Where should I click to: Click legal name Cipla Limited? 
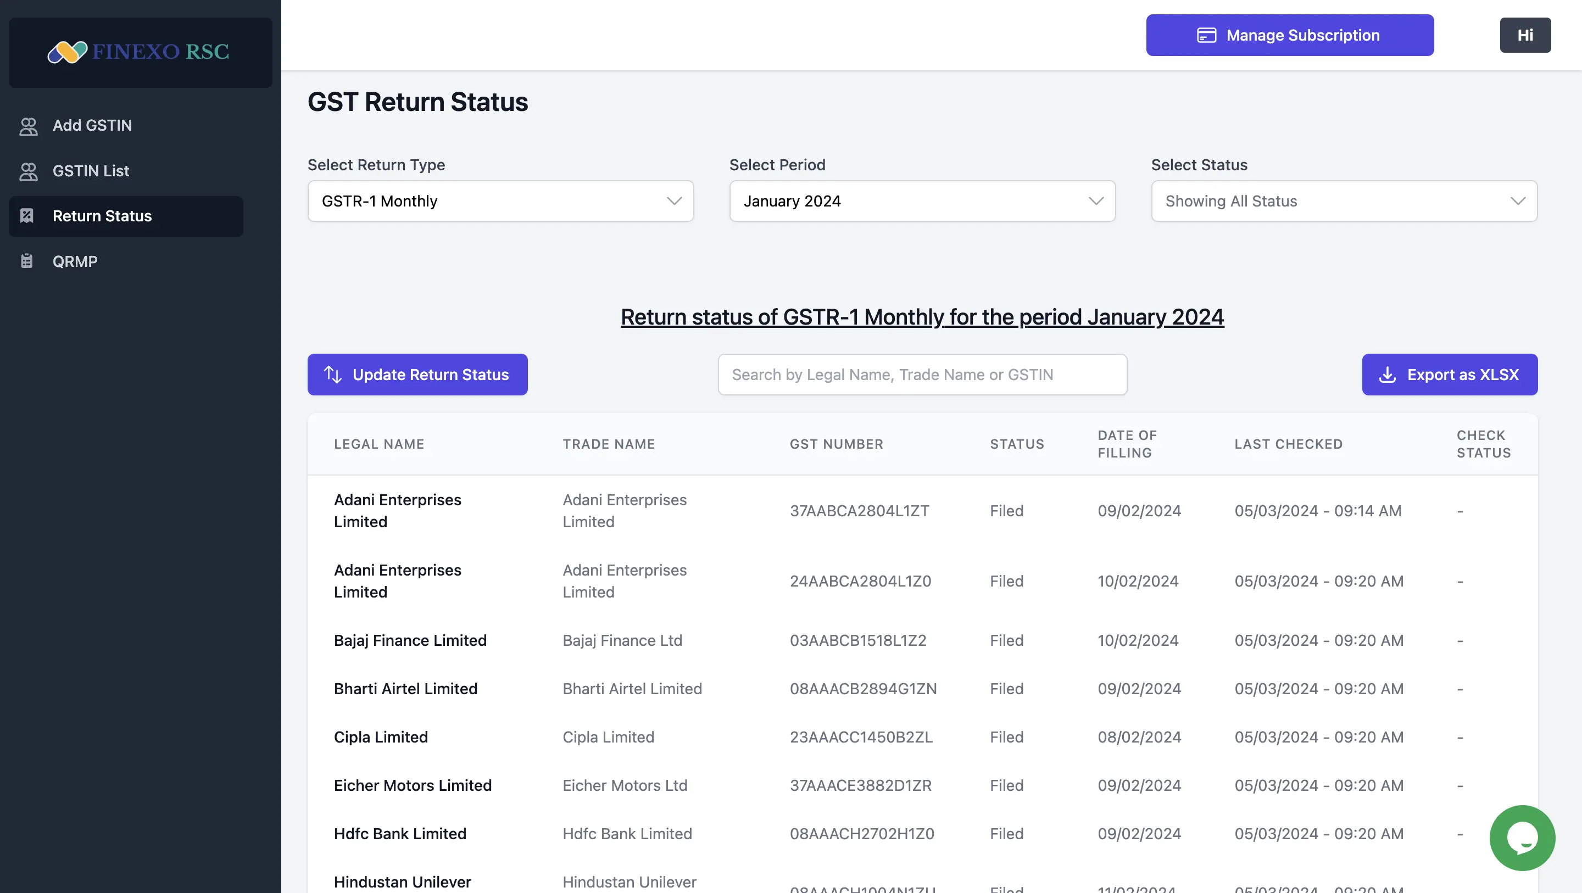[x=381, y=737]
